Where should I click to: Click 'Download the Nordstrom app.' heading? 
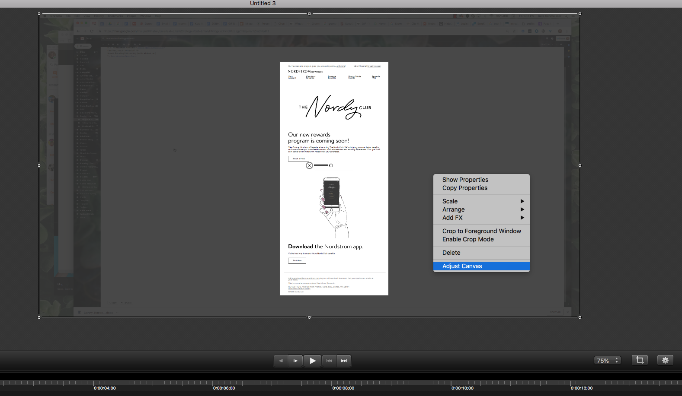[326, 247]
